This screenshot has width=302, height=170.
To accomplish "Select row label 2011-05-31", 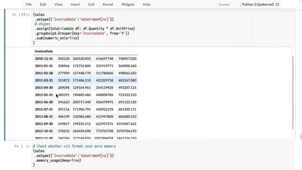I will coord(44,95).
